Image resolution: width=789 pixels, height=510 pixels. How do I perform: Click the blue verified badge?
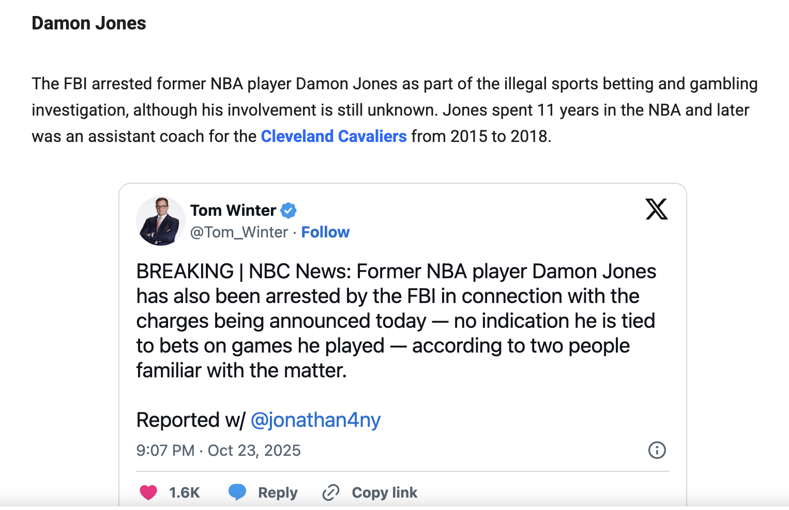[289, 211]
